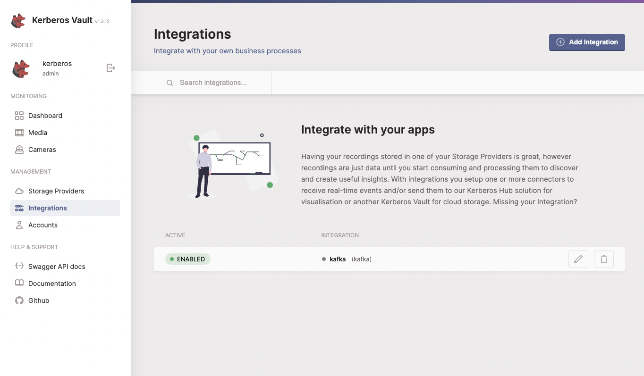Viewport: 644px width, 376px height.
Task: Open Swagger API docs via its icon
Action: click(19, 266)
